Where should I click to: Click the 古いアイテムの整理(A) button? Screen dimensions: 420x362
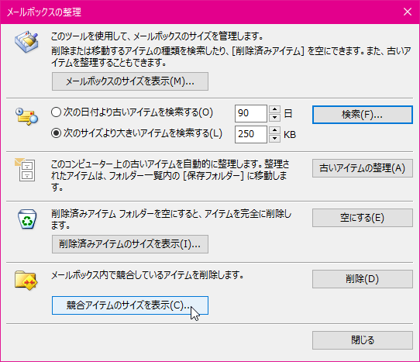(363, 168)
